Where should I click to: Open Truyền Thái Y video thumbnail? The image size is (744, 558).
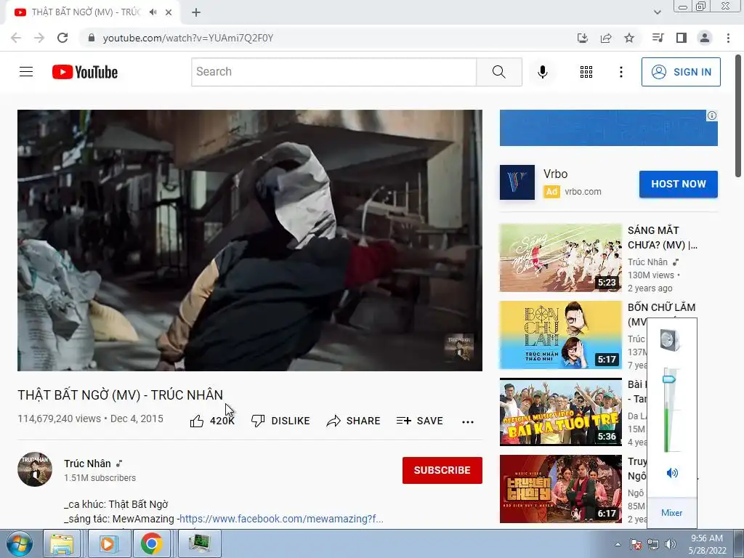[560, 489]
